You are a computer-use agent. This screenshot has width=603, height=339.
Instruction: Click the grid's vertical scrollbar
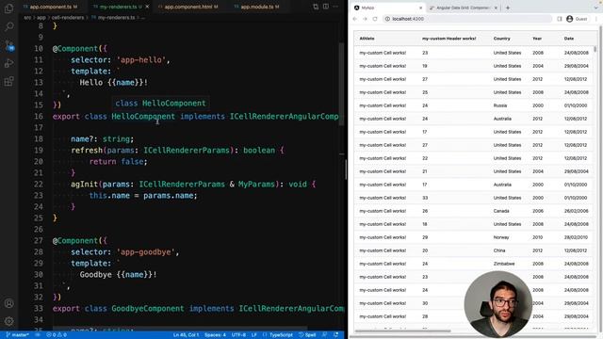(x=595, y=48)
